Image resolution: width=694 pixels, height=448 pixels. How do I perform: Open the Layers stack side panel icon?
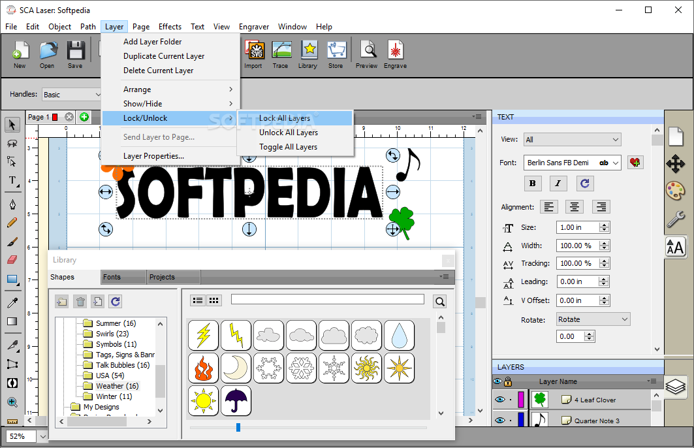click(676, 387)
